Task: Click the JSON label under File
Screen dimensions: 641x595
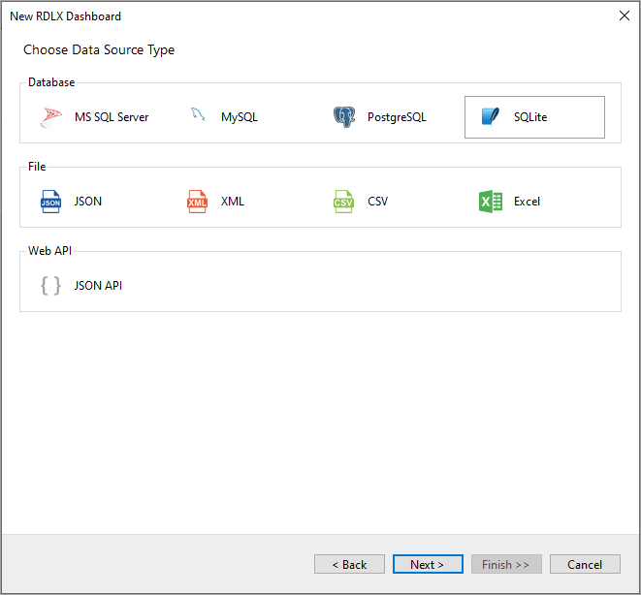Action: click(88, 202)
